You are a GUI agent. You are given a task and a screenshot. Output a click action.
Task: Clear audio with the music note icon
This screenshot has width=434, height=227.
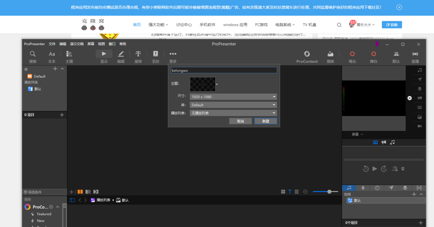tap(420, 70)
